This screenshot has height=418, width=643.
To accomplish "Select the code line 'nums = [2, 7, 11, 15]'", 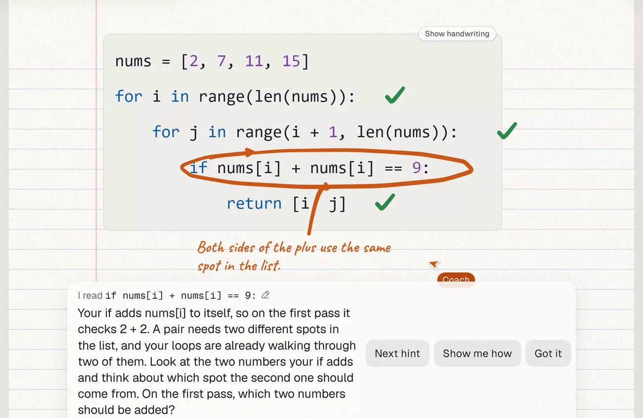I will (212, 61).
